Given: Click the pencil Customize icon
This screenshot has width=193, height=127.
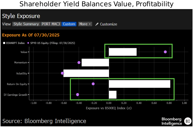Looking at the screenshot, I should coord(97,24).
